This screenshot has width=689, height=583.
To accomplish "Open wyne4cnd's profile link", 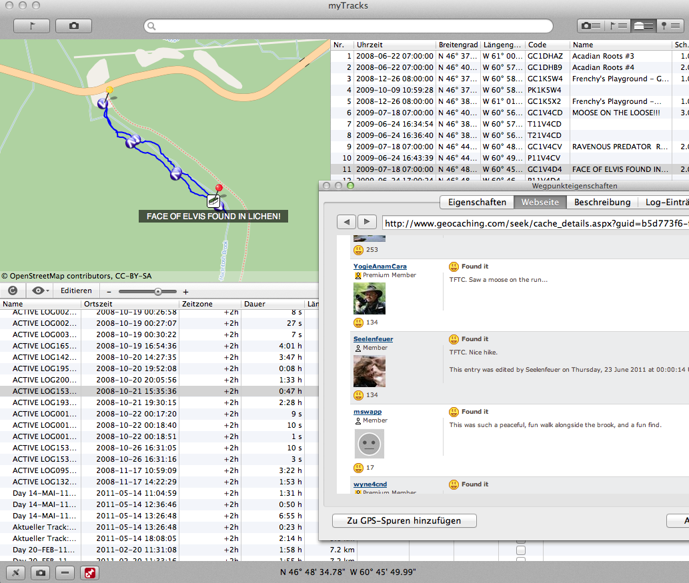I will (x=370, y=484).
